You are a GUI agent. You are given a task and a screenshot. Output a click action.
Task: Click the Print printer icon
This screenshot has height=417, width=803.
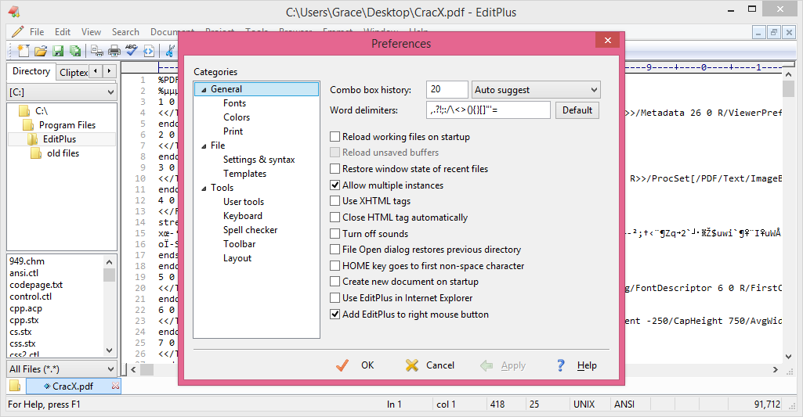click(x=114, y=51)
